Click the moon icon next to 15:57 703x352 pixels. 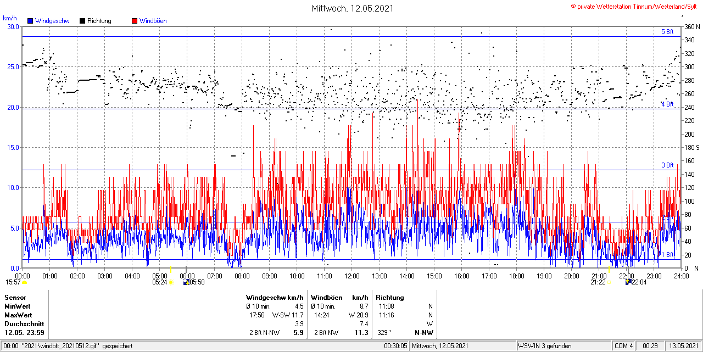24,282
